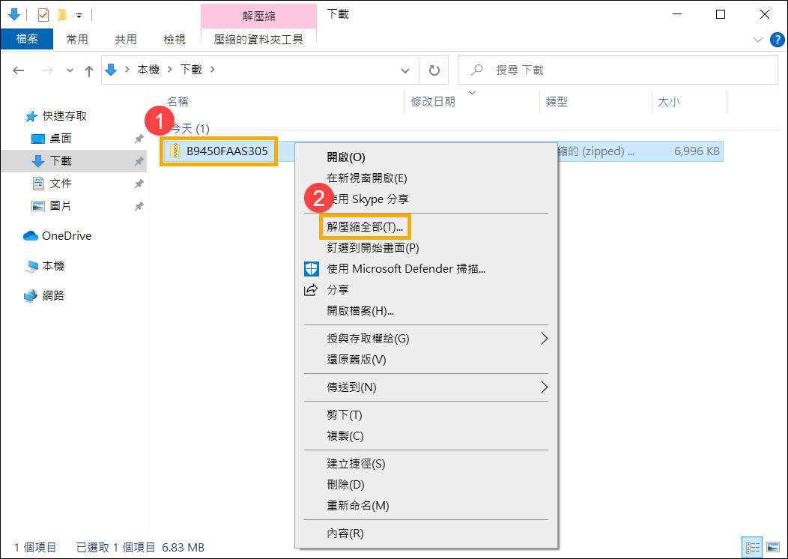Click the Microsoft Defender shield icon in the context menu
The image size is (788, 559).
[x=311, y=268]
